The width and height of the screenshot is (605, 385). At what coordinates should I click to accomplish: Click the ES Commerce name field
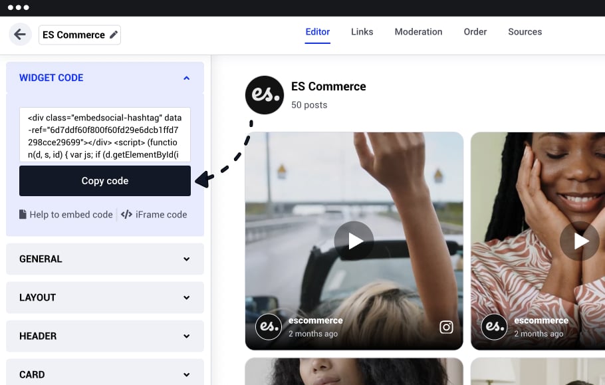click(x=80, y=35)
